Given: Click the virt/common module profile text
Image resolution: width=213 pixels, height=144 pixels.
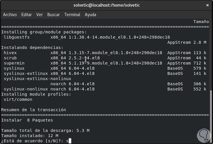Looking at the screenshot, I should (18, 100).
